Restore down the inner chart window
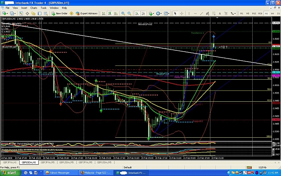This screenshot has width=281, height=176. tap(275, 8)
